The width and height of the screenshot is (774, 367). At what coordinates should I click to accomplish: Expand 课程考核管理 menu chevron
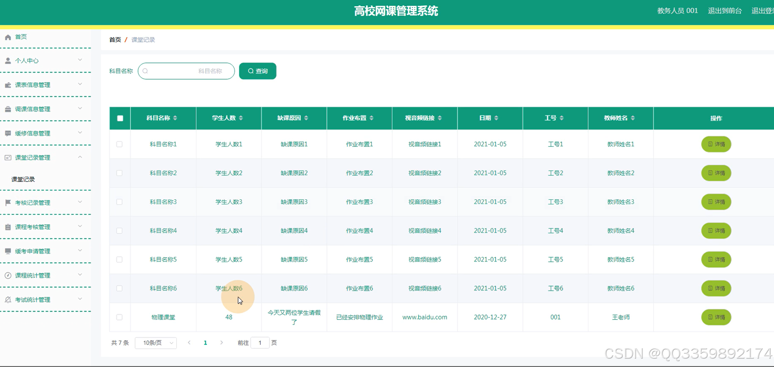tap(80, 226)
